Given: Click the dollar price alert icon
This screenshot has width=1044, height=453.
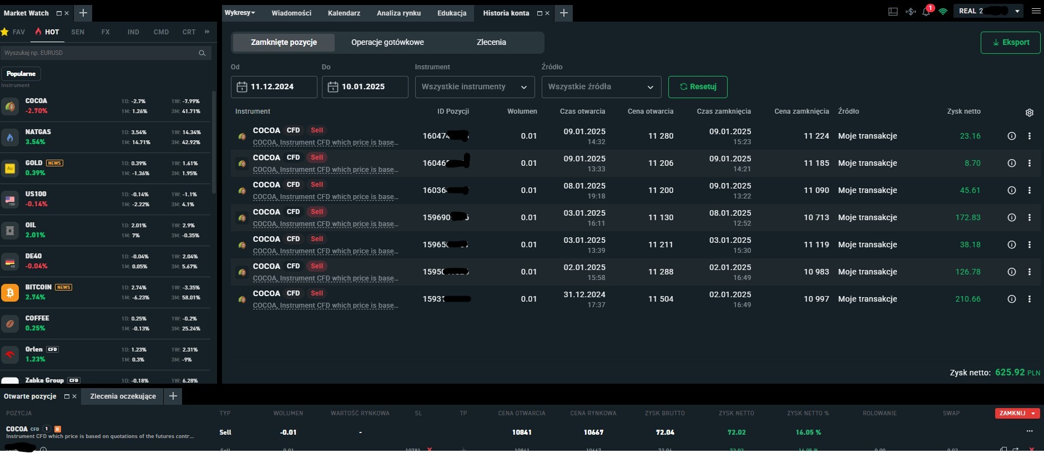Looking at the screenshot, I should 910,12.
